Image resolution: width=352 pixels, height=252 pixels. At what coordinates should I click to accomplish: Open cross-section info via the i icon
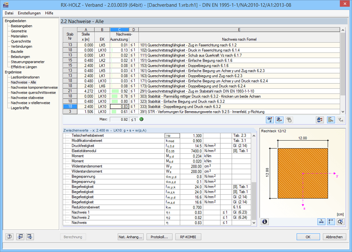click(x=265, y=222)
